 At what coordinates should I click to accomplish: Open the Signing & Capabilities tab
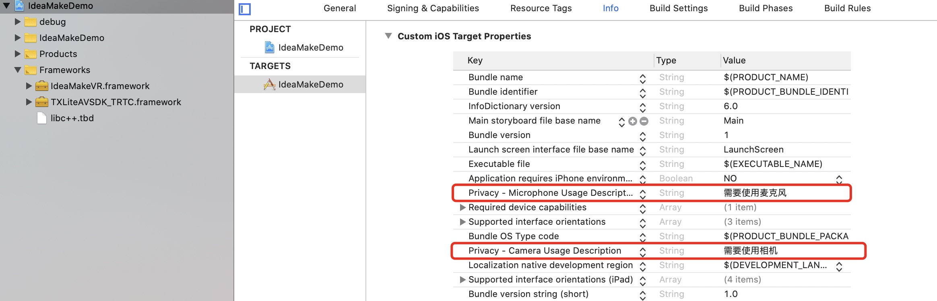[x=433, y=8]
